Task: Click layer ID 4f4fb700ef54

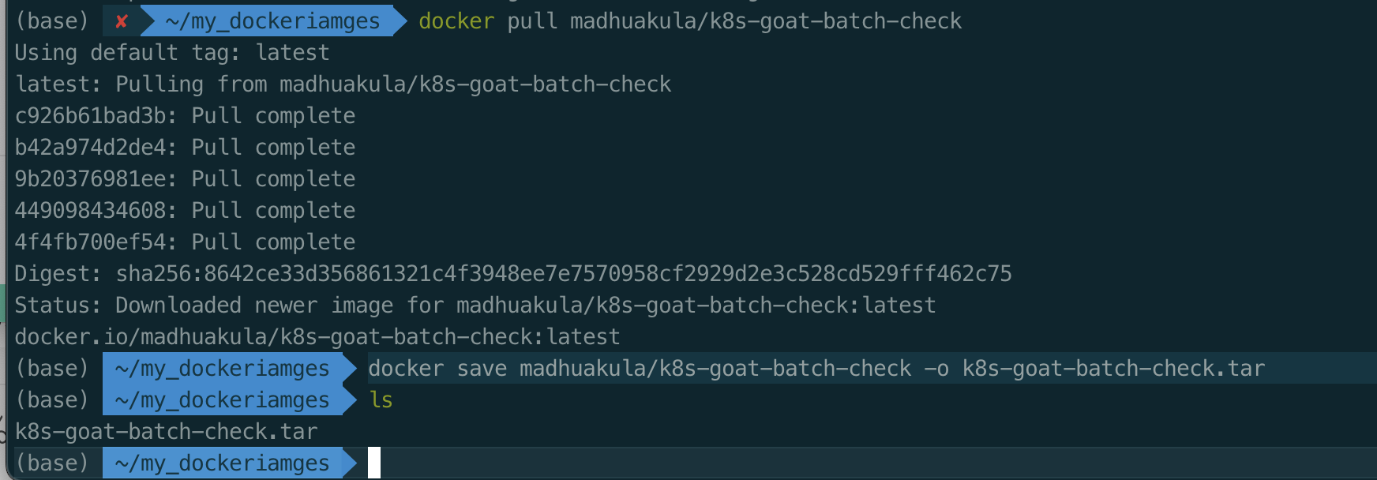Action: (x=95, y=242)
